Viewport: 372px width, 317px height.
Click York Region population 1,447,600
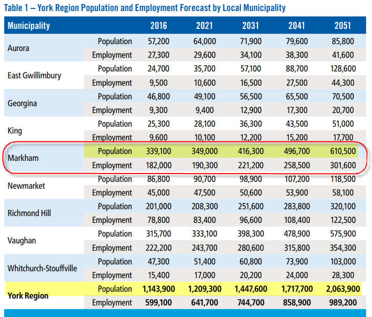pyautogui.click(x=251, y=289)
